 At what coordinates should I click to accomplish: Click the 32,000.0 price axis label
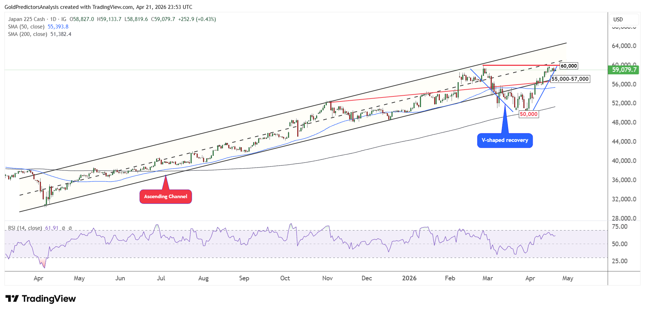click(624, 199)
